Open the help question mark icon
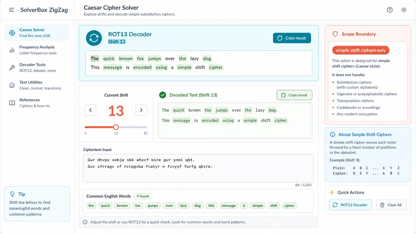Screen dimensions: 416x234 click(x=390, y=10)
